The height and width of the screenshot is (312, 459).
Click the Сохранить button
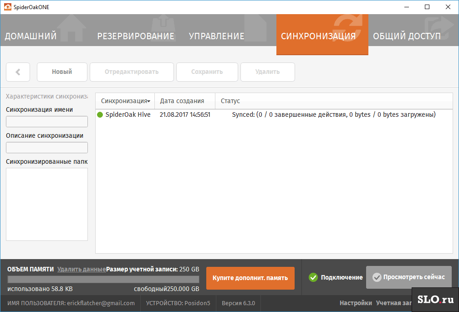[x=207, y=72]
